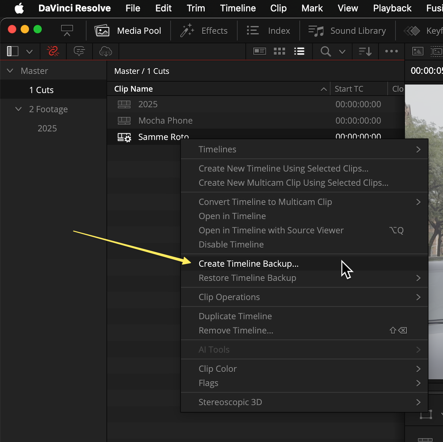The image size is (443, 442).
Task: Open the Clip Color submenu
Action: 304,369
